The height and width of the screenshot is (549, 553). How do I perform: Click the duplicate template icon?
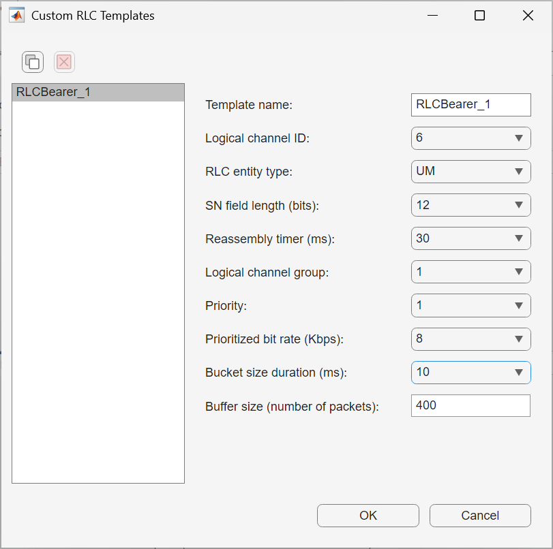click(x=32, y=63)
